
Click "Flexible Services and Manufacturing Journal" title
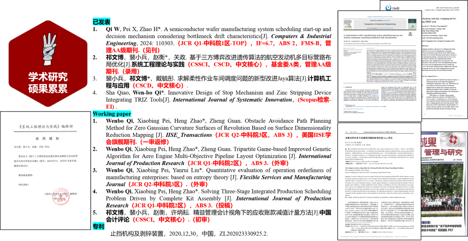coord(218,181)
